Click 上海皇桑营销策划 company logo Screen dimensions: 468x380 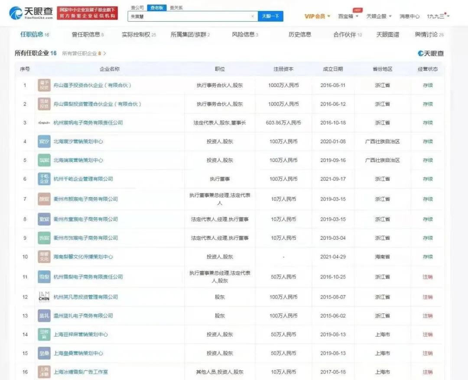(x=44, y=353)
